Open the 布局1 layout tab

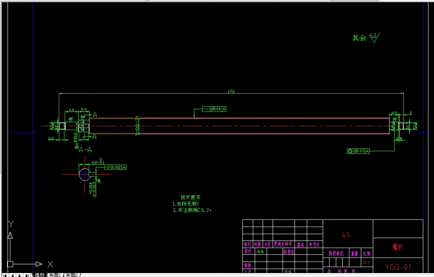click(55, 275)
